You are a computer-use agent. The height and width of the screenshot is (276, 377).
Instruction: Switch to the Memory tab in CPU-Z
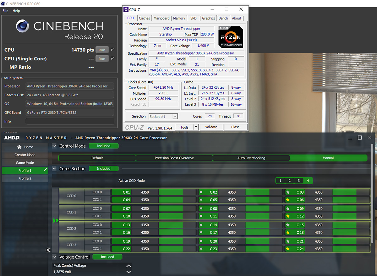tap(179, 18)
